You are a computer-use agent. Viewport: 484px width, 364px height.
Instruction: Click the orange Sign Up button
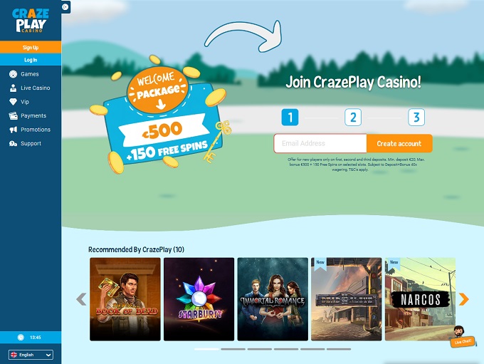tap(31, 47)
